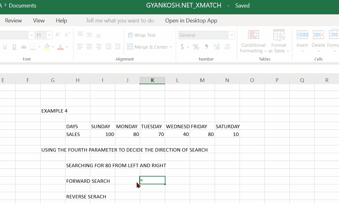The image size is (339, 204).
Task: Click the Tell me what you want to do box
Action: coord(120,20)
